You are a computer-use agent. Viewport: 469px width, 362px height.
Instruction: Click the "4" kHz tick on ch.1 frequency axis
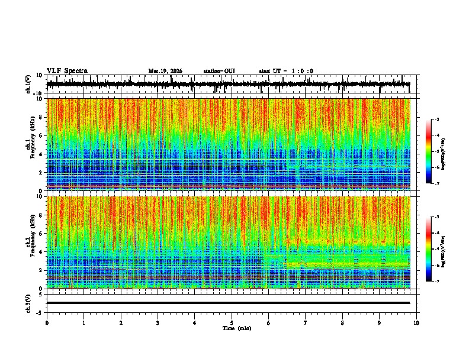[41, 154]
